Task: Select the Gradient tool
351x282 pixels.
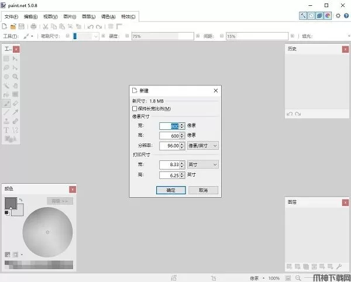Action: (15, 94)
